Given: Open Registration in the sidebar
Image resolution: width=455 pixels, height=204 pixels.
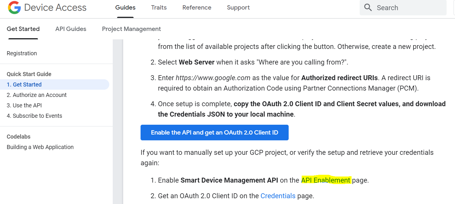Looking at the screenshot, I should coord(22,53).
